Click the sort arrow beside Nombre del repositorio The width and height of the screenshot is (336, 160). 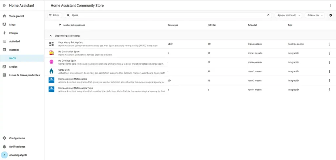click(60, 25)
